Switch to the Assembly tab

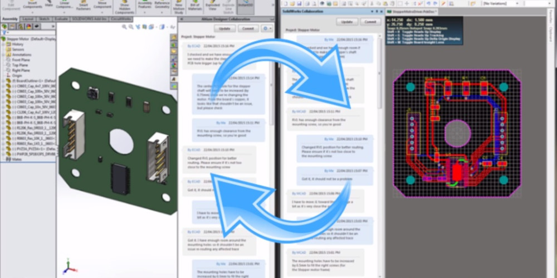(x=9, y=19)
